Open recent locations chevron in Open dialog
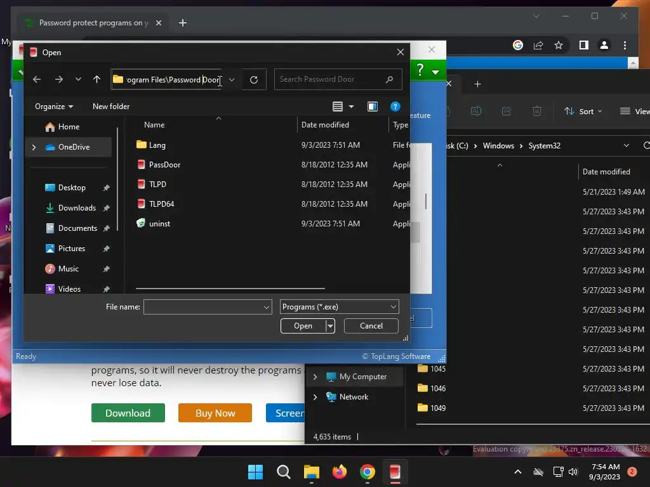The height and width of the screenshot is (487, 650). coord(78,79)
